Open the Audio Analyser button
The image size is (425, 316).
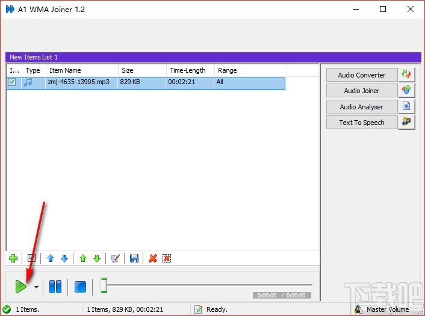pyautogui.click(x=362, y=107)
